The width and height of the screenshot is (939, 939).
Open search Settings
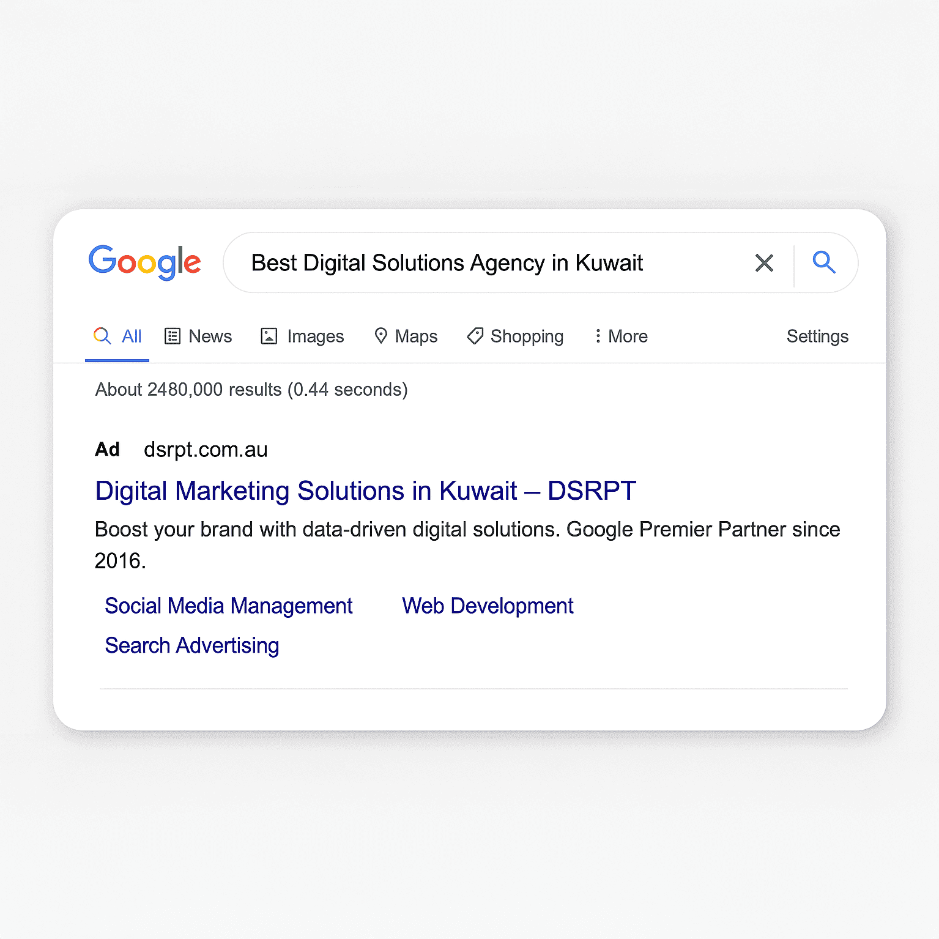(817, 336)
